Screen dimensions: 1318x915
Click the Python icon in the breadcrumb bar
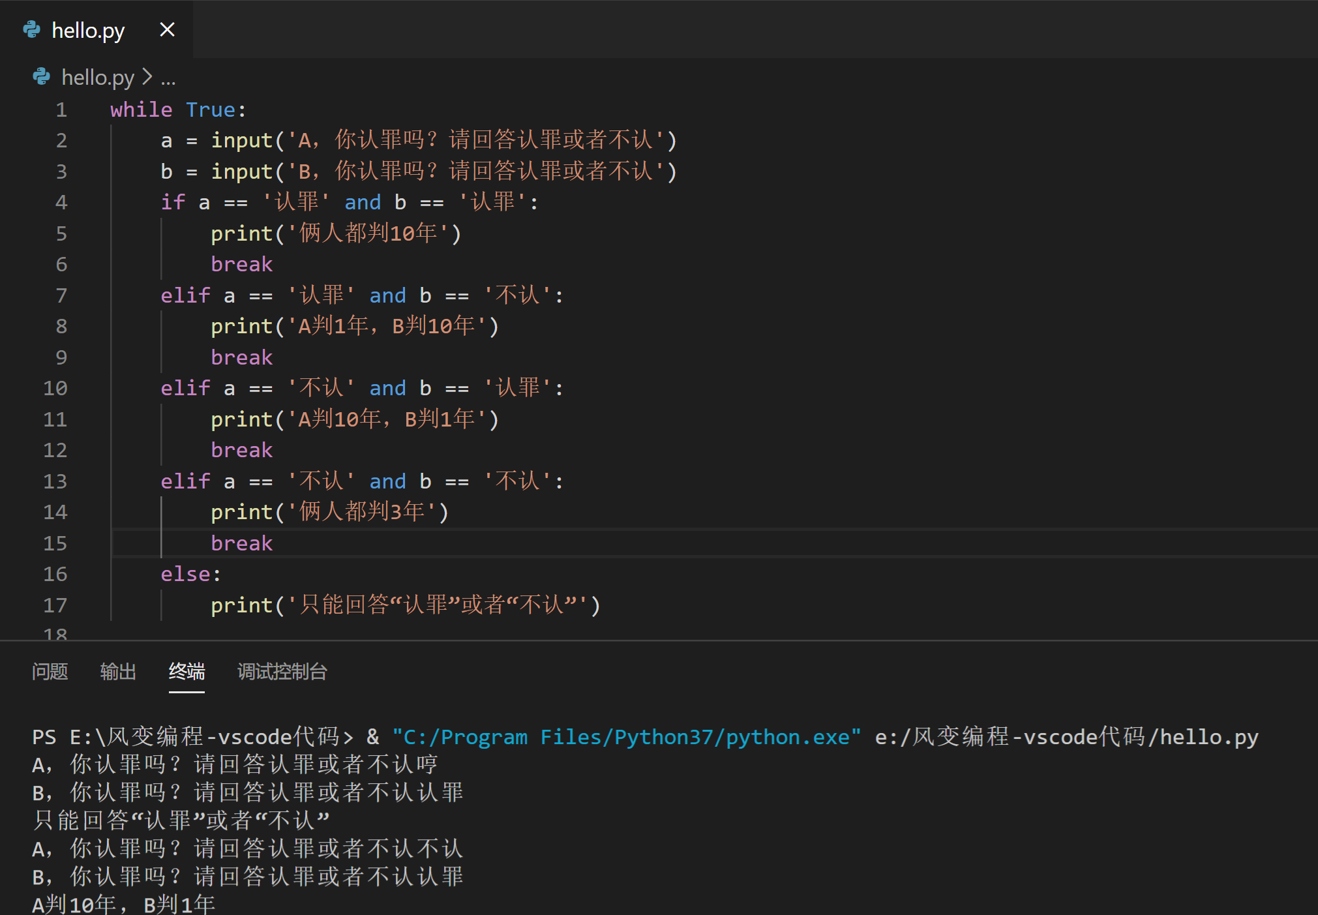point(41,77)
